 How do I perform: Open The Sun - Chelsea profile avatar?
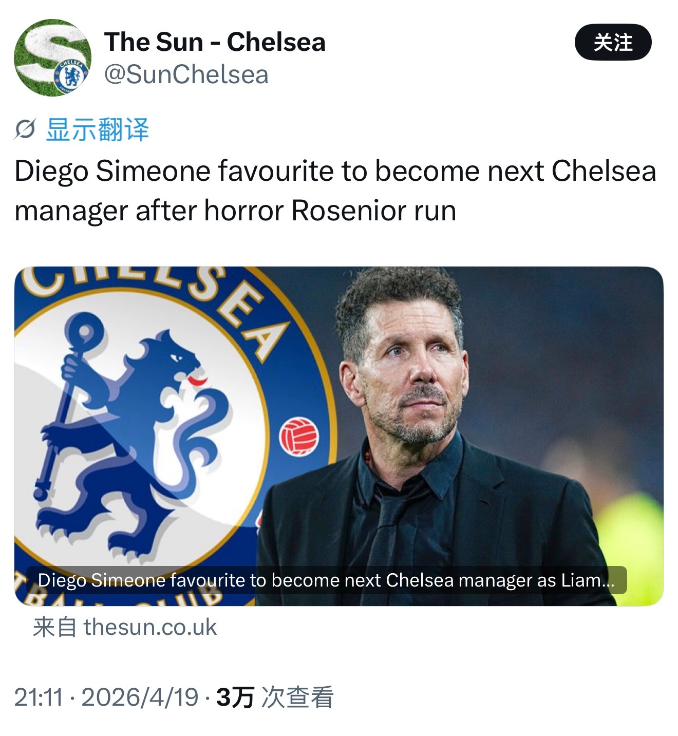pyautogui.click(x=52, y=58)
